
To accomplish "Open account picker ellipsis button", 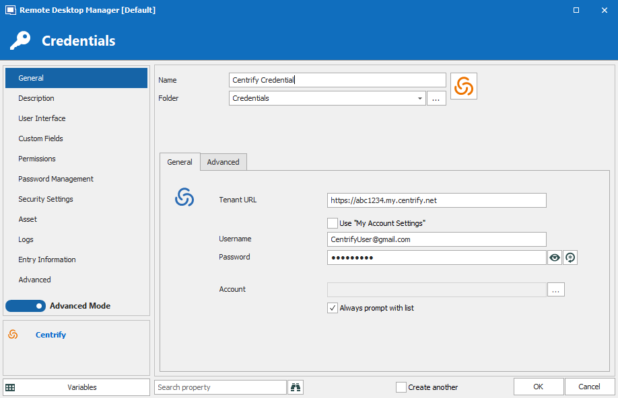I will [555, 290].
